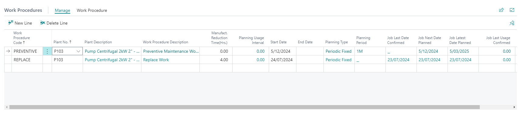Screen dimensions: 522x113
Task: Click Planning Period 1M value
Action: 360,51
